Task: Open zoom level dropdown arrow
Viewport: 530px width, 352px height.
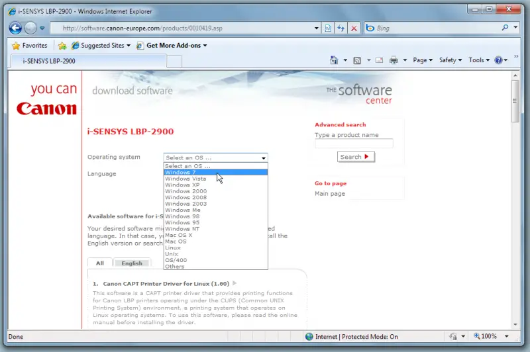Action: click(x=507, y=336)
